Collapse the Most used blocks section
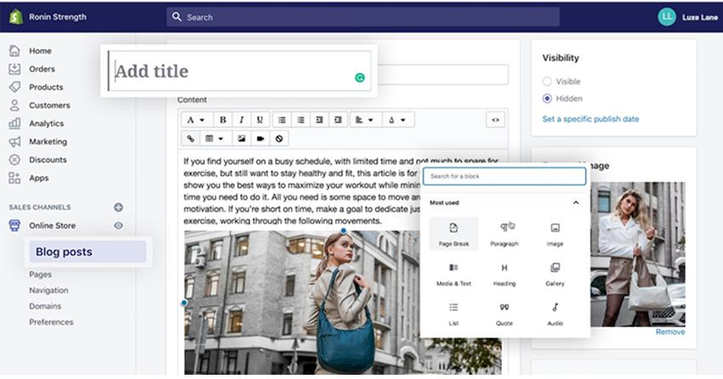Screen dimensions: 723x379 coord(576,202)
